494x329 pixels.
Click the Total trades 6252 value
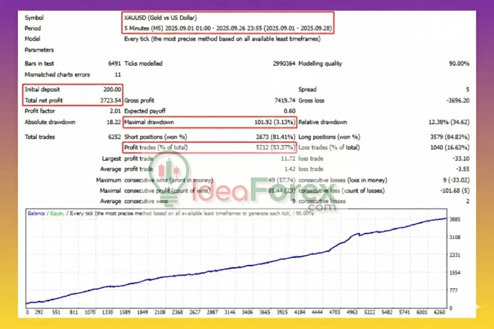(x=116, y=137)
